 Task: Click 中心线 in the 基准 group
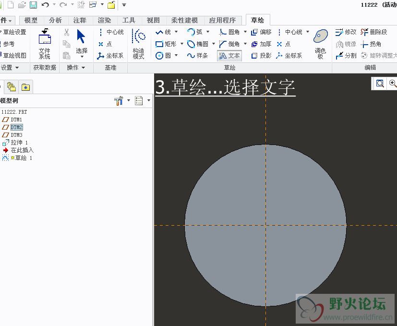(111, 32)
